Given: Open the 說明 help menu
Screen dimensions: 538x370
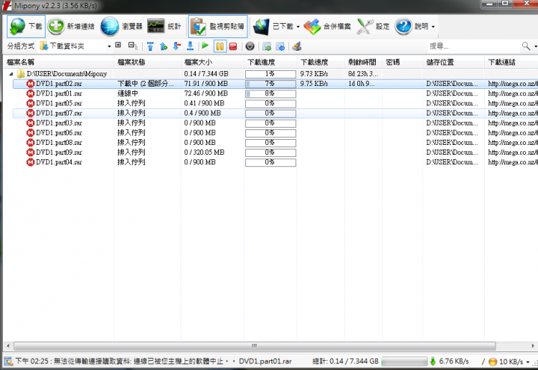Looking at the screenshot, I should (x=412, y=26).
